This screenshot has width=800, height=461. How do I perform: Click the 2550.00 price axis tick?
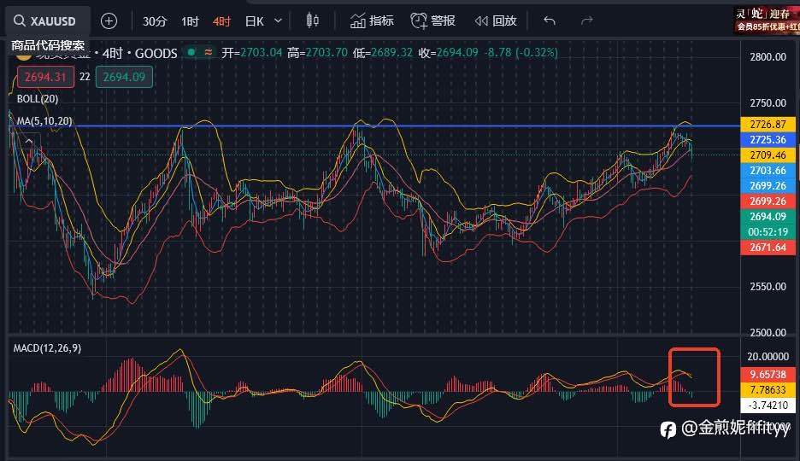[768, 286]
